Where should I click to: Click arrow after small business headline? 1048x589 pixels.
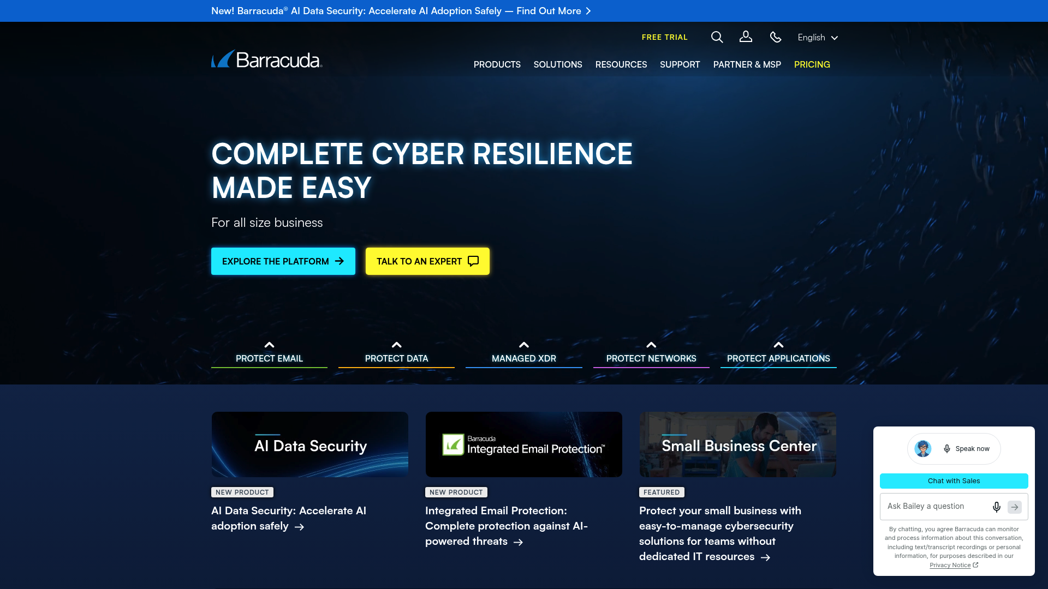pos(765,557)
